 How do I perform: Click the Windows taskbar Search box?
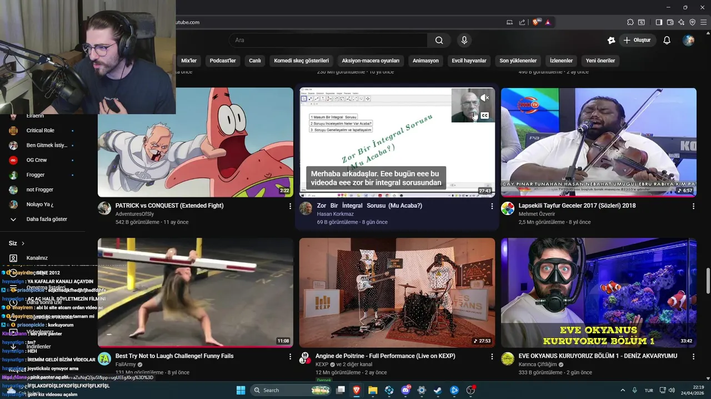[x=292, y=390]
